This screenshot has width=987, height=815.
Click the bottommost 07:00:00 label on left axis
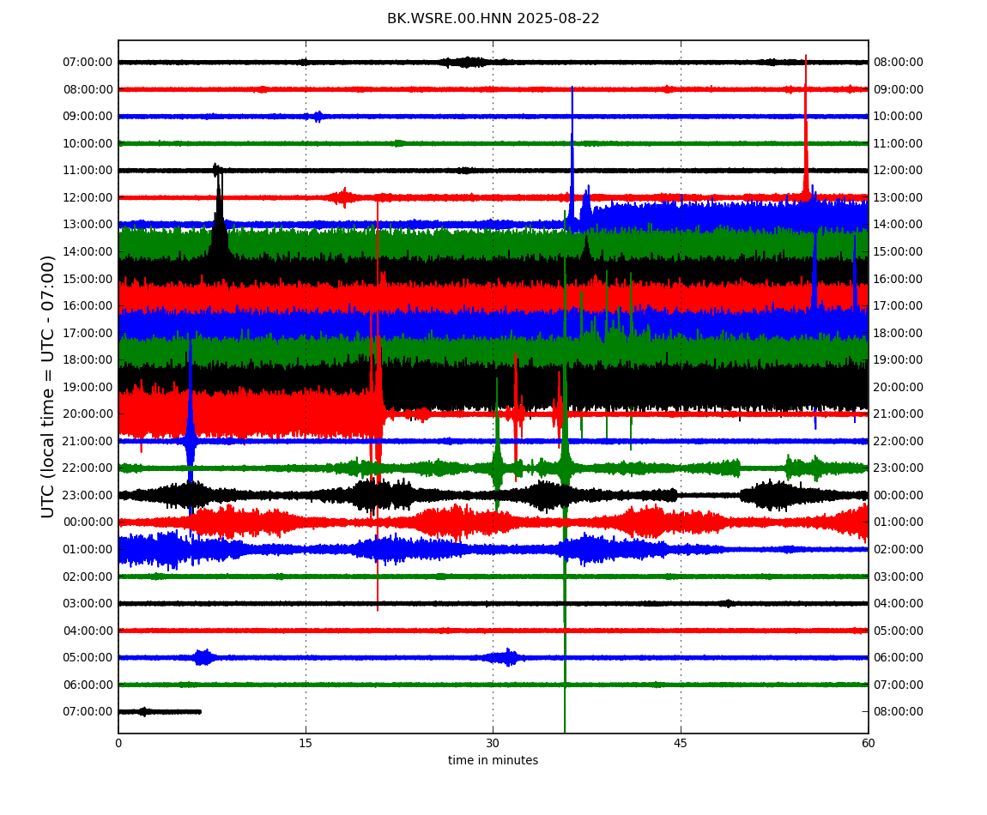[x=88, y=712]
